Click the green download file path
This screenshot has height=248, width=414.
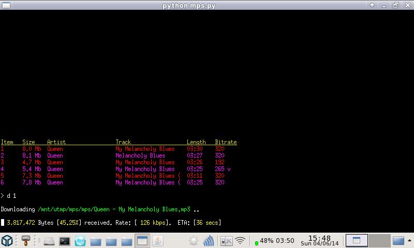tap(114, 210)
